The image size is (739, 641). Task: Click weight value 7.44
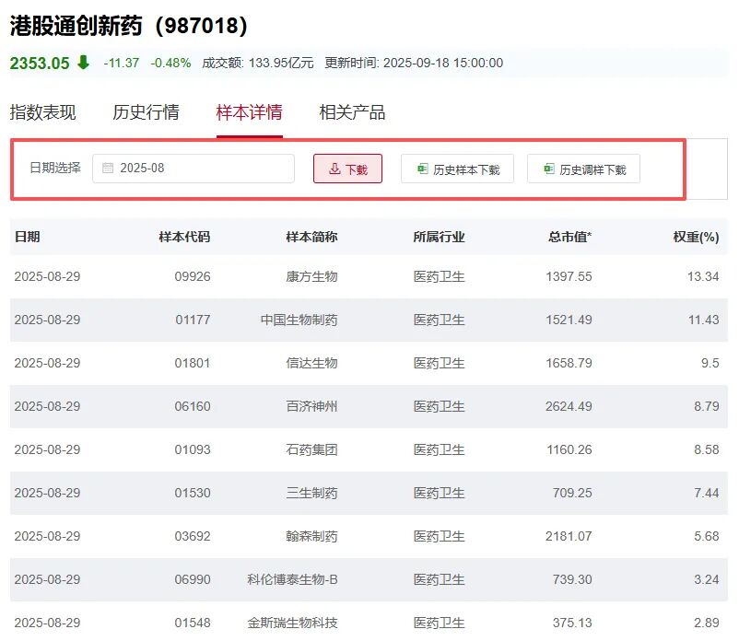[707, 493]
